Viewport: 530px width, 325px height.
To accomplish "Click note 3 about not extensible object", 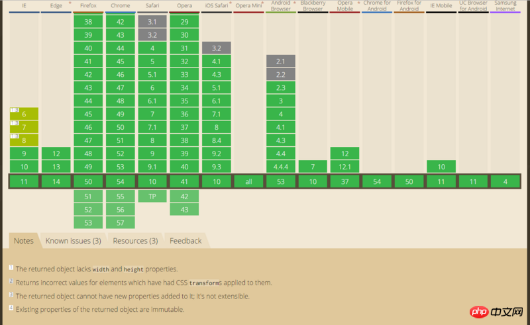I will pos(129,296).
